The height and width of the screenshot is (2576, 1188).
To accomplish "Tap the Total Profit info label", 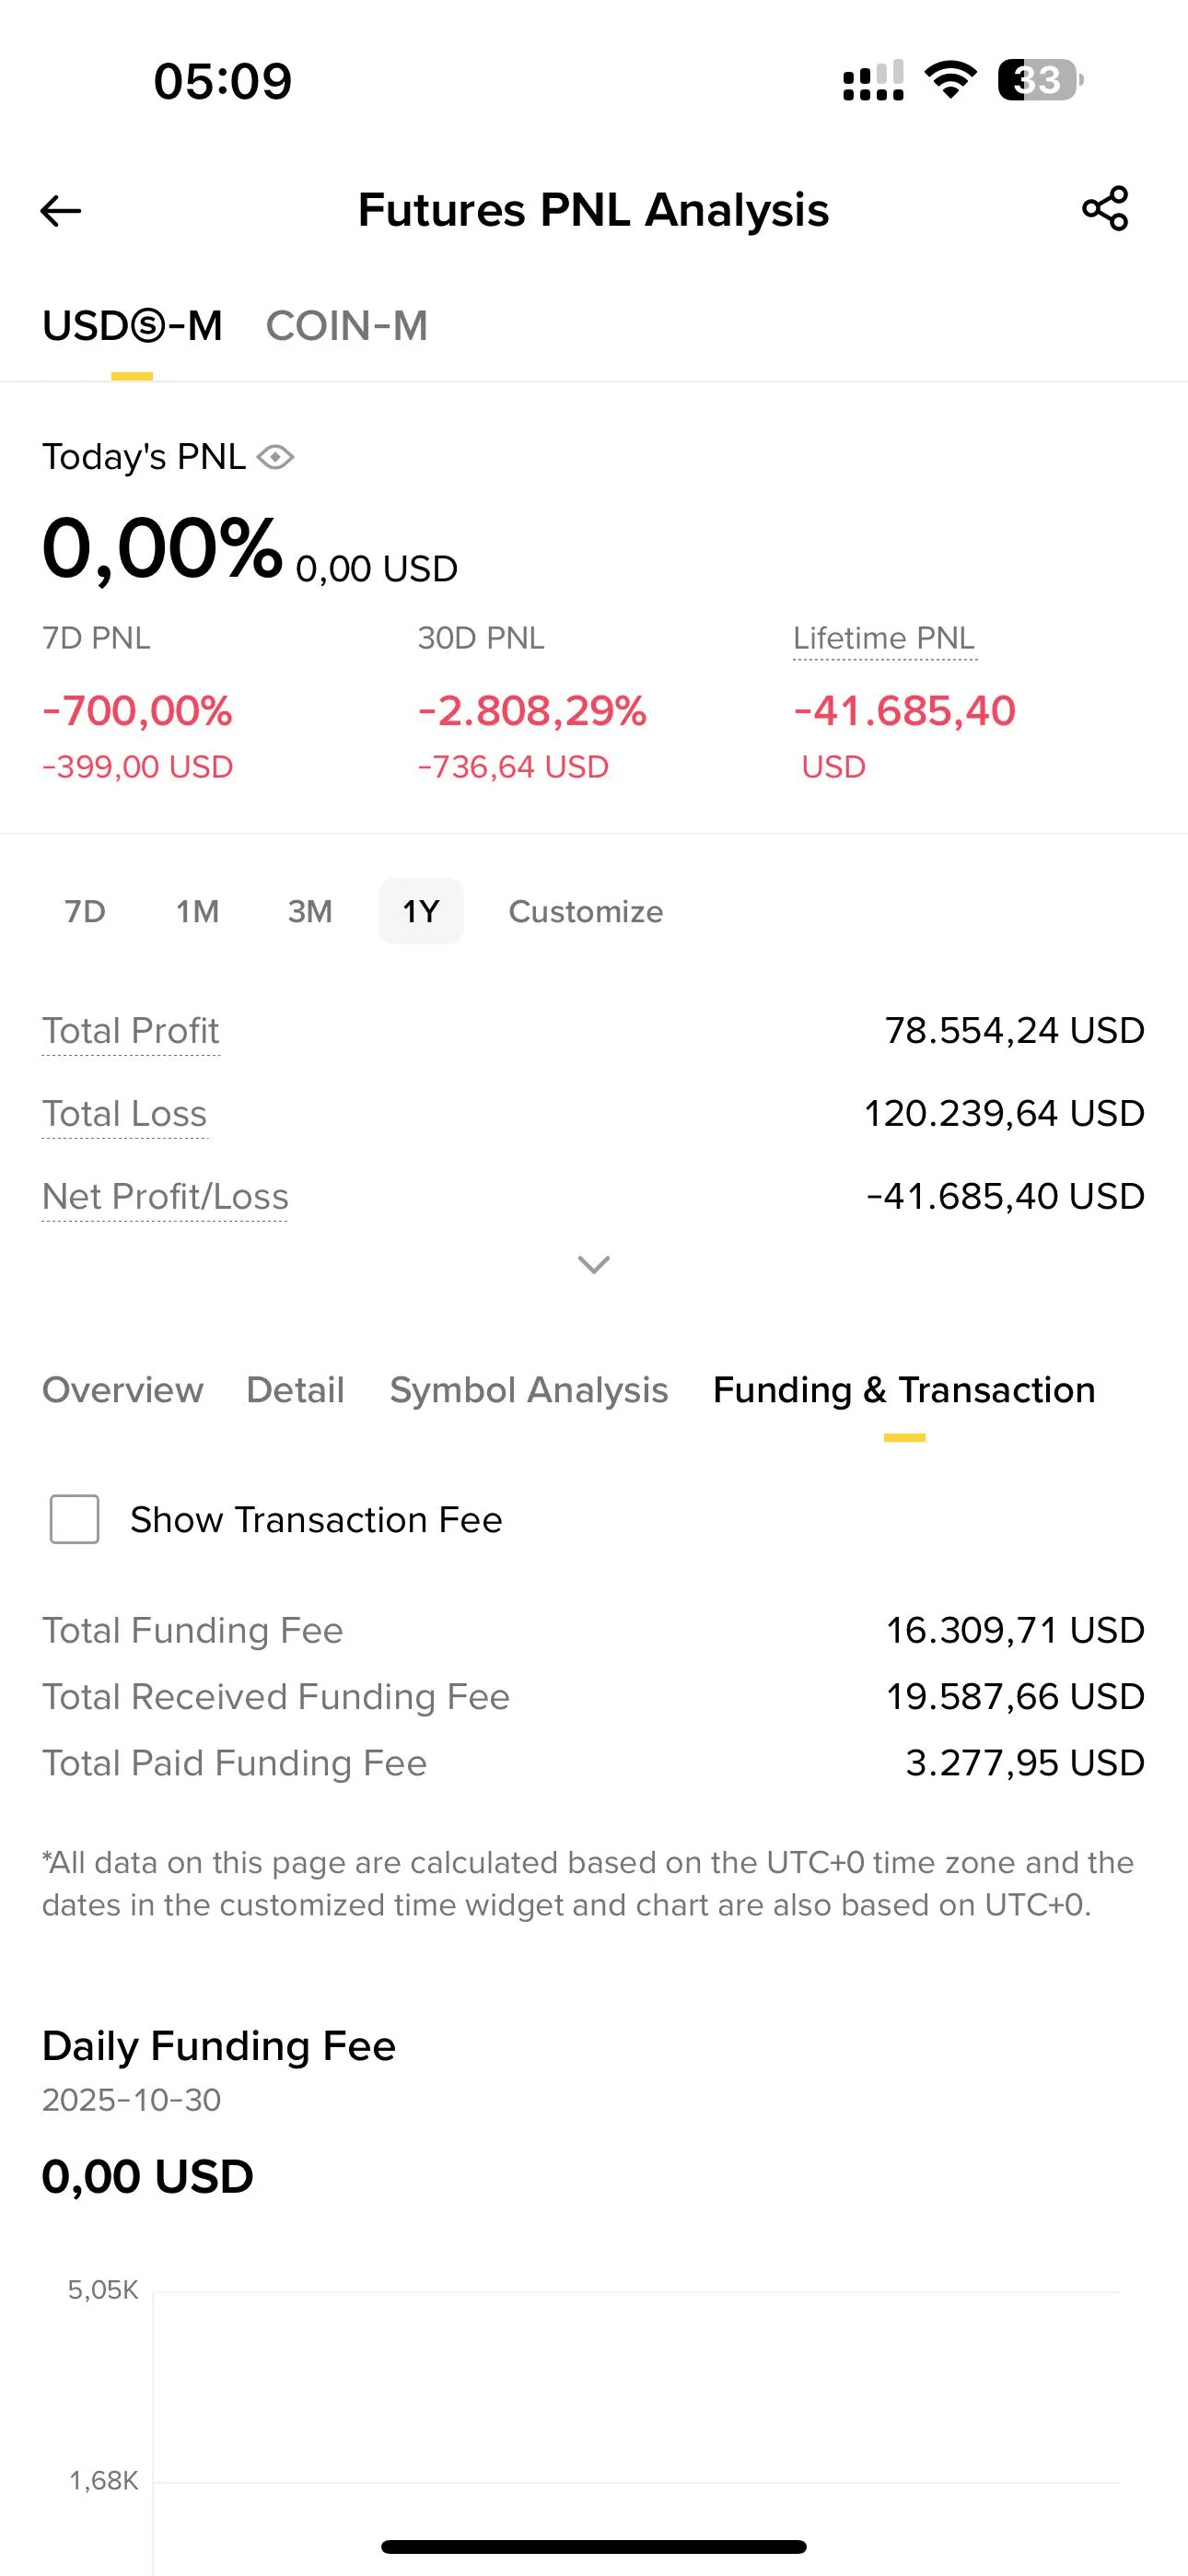I will tap(130, 1031).
